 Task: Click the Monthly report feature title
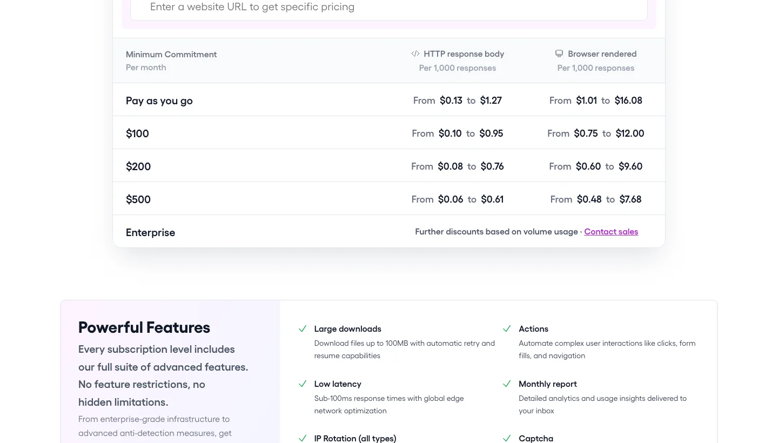[x=548, y=384]
